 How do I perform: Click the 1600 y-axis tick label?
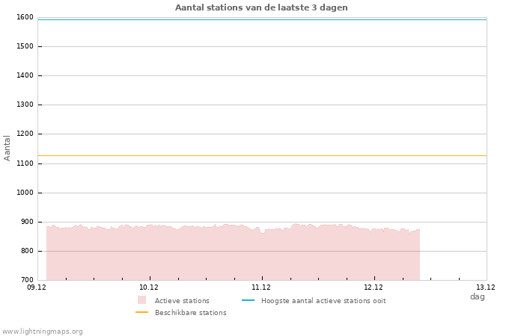[x=25, y=17]
